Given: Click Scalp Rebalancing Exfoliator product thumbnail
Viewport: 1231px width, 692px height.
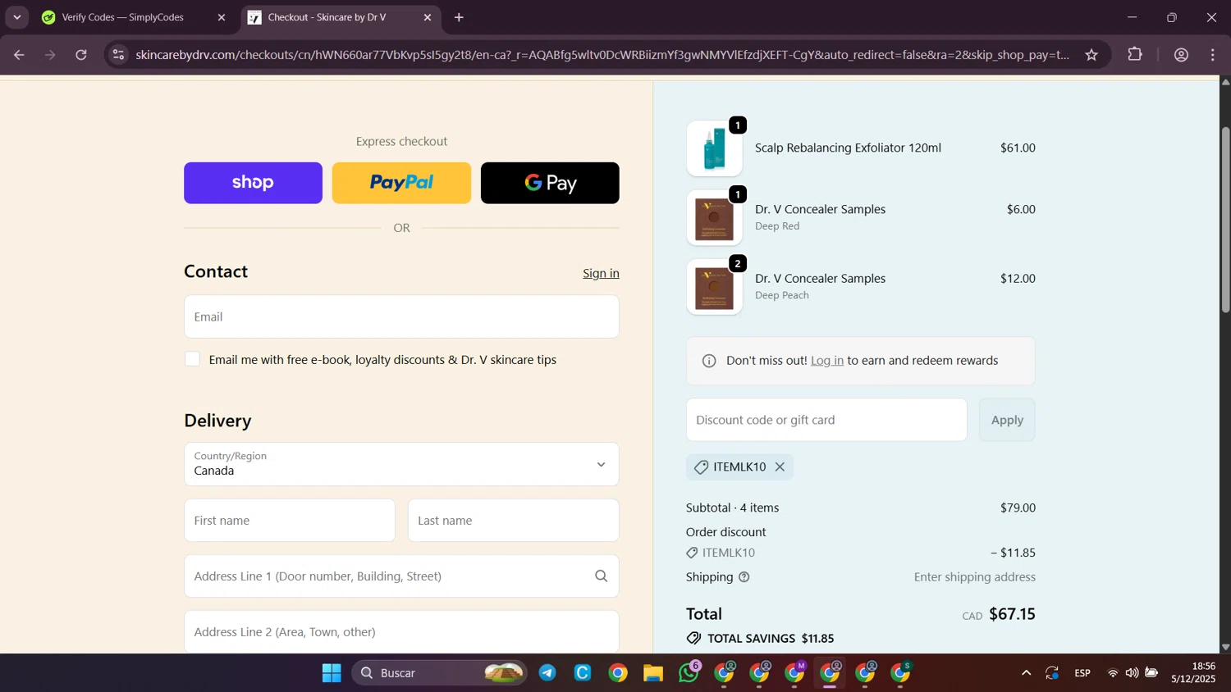Looking at the screenshot, I should click(714, 148).
